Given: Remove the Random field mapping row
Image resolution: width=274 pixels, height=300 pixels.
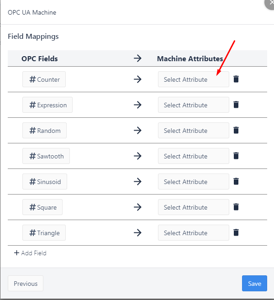Looking at the screenshot, I should [x=236, y=130].
